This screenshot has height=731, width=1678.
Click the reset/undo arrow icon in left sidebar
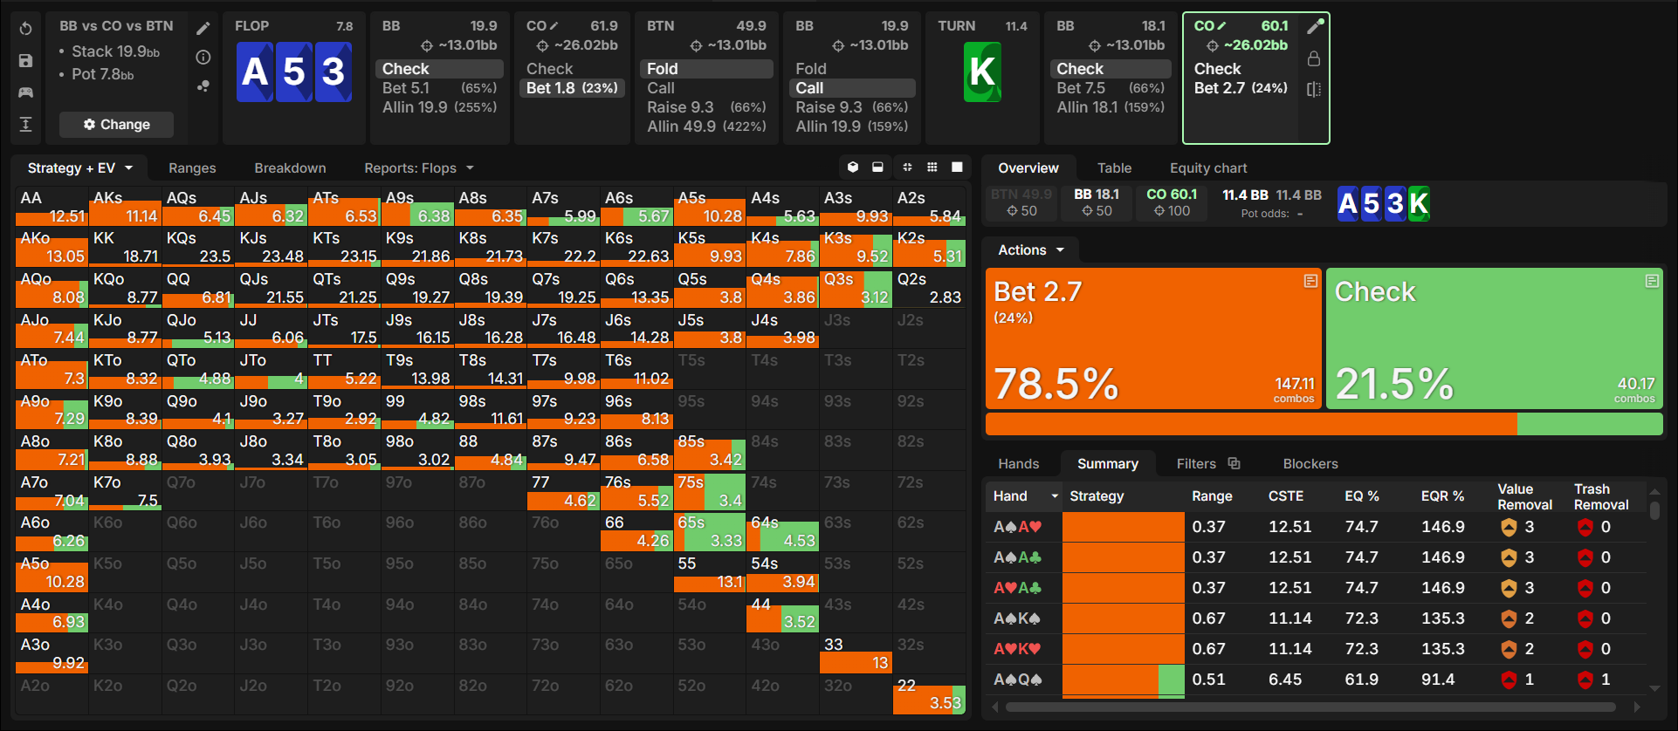pos(26,29)
